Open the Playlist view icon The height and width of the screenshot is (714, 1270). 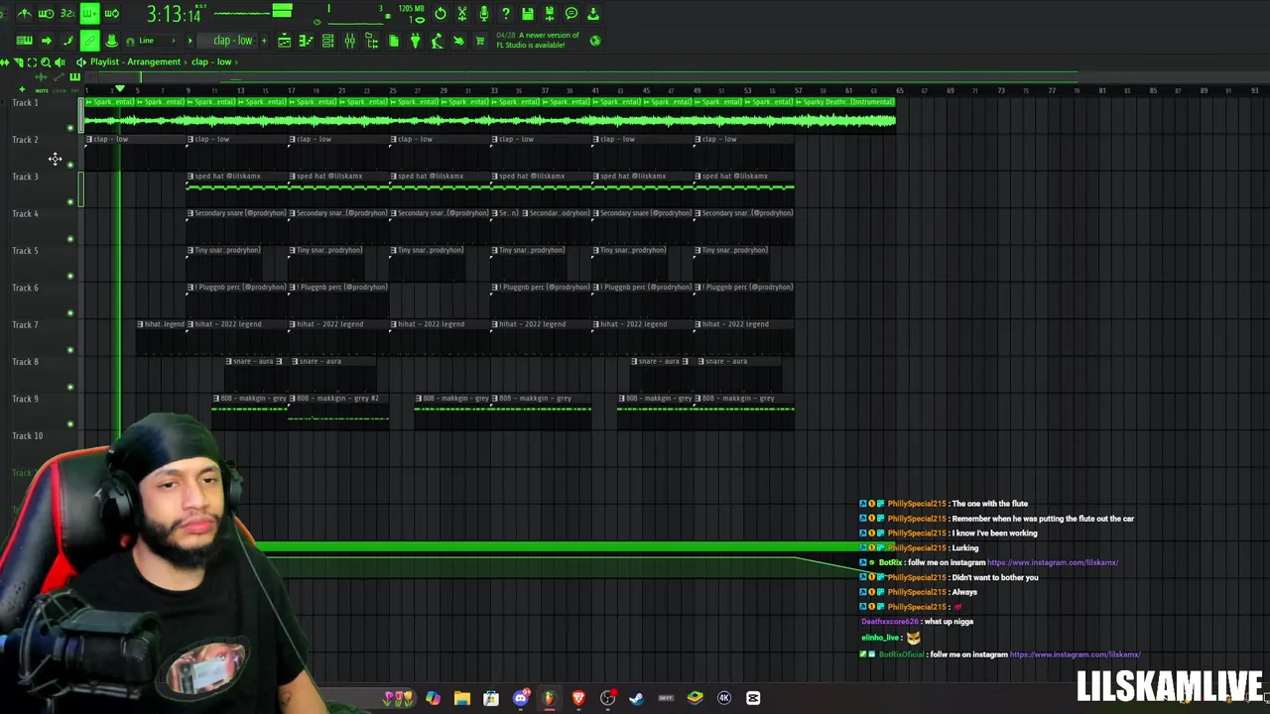[284, 41]
